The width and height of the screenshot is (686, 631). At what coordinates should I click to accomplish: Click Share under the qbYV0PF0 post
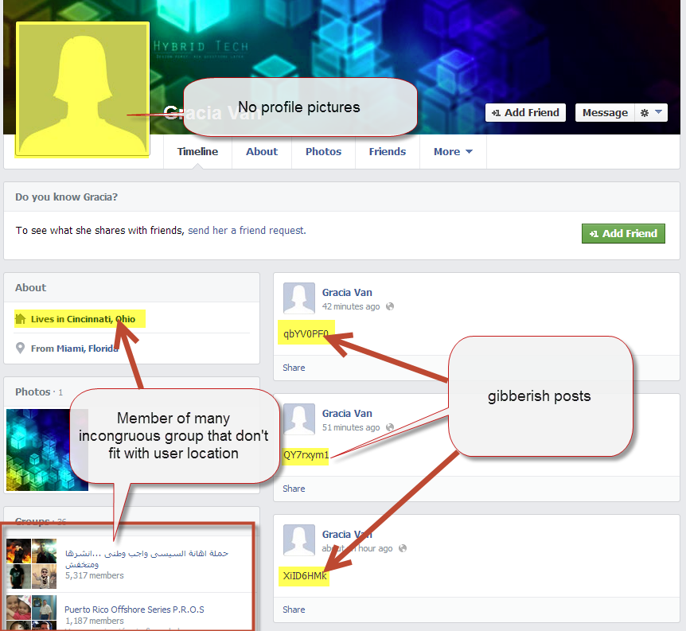pos(294,368)
